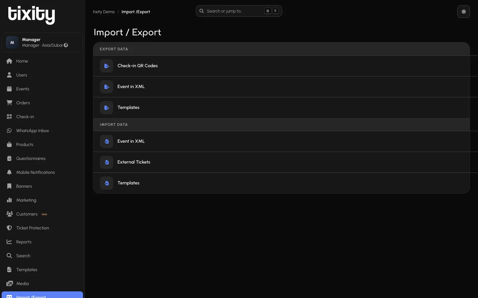Screen dimensions: 478x298
Task: Click the Questionnaires label
Action: [31, 159]
